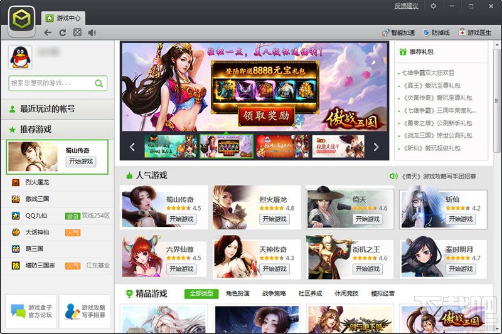The height and width of the screenshot is (334, 502).
Task: Open 《七雄争霸》三周年荣誉礼 link
Action: coord(439,110)
